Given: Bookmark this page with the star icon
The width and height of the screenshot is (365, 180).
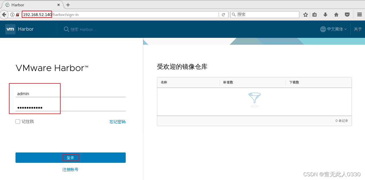Looking at the screenshot, I should pyautogui.click(x=306, y=15).
